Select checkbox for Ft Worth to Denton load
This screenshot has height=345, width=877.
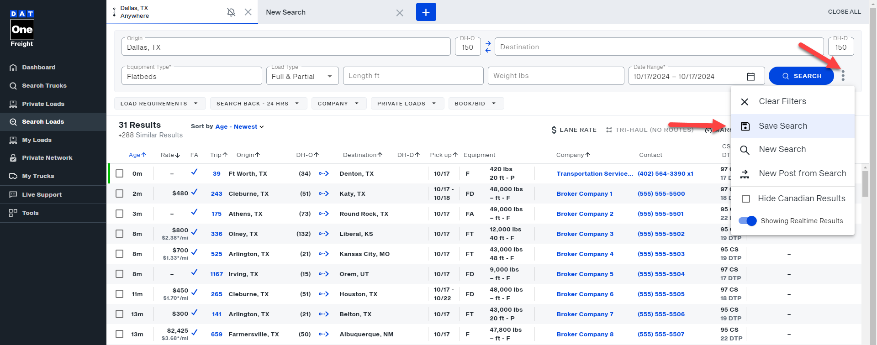click(120, 174)
